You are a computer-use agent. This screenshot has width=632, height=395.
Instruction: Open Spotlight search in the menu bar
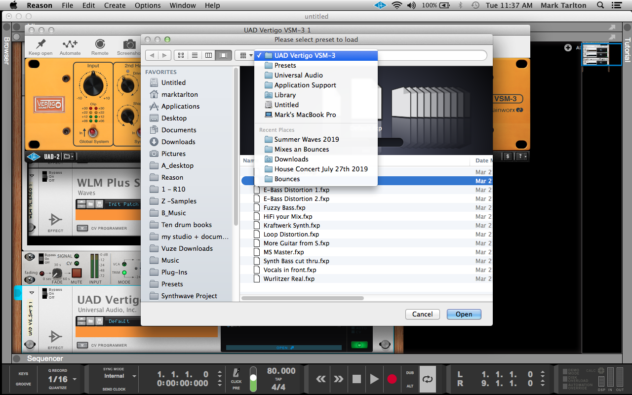click(600, 5)
